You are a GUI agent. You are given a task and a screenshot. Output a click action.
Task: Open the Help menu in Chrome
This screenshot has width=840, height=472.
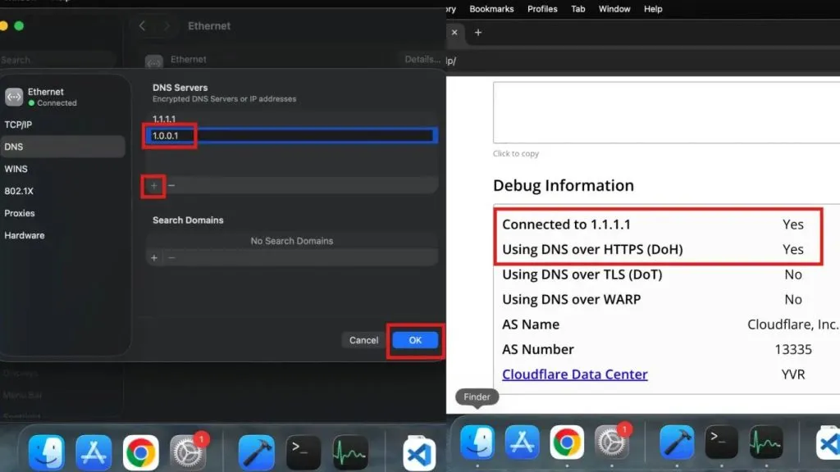653,9
